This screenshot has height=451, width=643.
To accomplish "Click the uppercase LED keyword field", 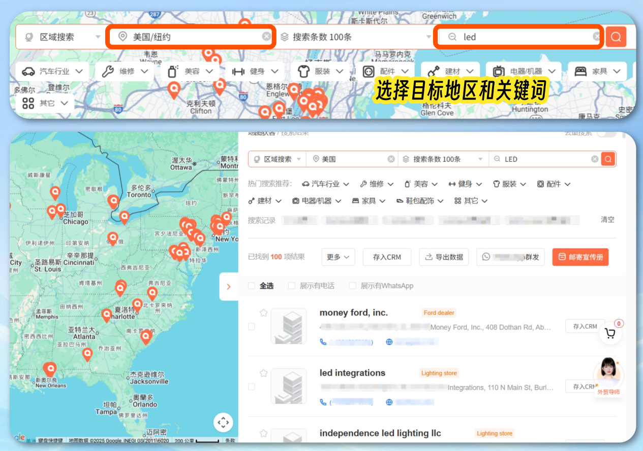I will pyautogui.click(x=545, y=159).
